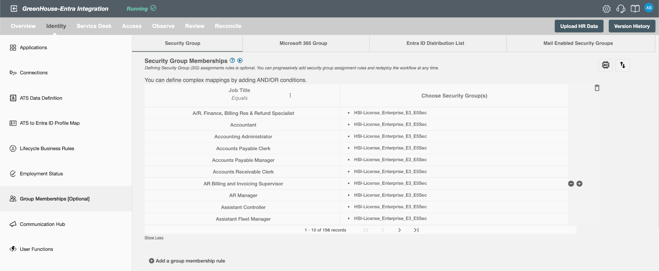Open User Functions section

click(x=36, y=249)
